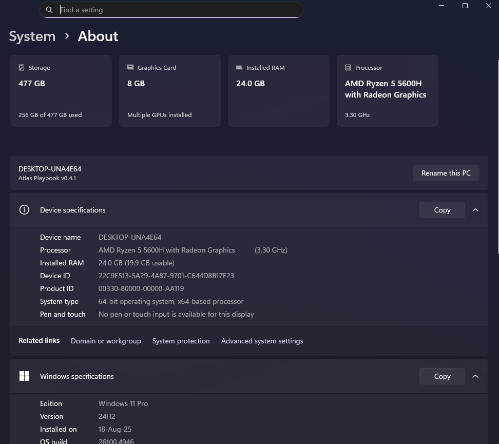
Task: Click the Windows logo icon
Action: [24, 376]
